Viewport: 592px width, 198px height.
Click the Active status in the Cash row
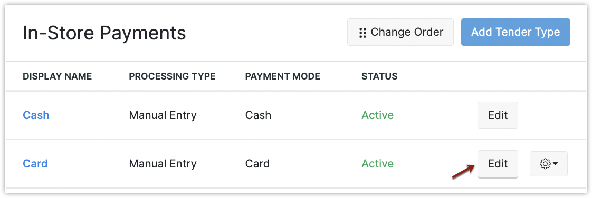click(378, 115)
